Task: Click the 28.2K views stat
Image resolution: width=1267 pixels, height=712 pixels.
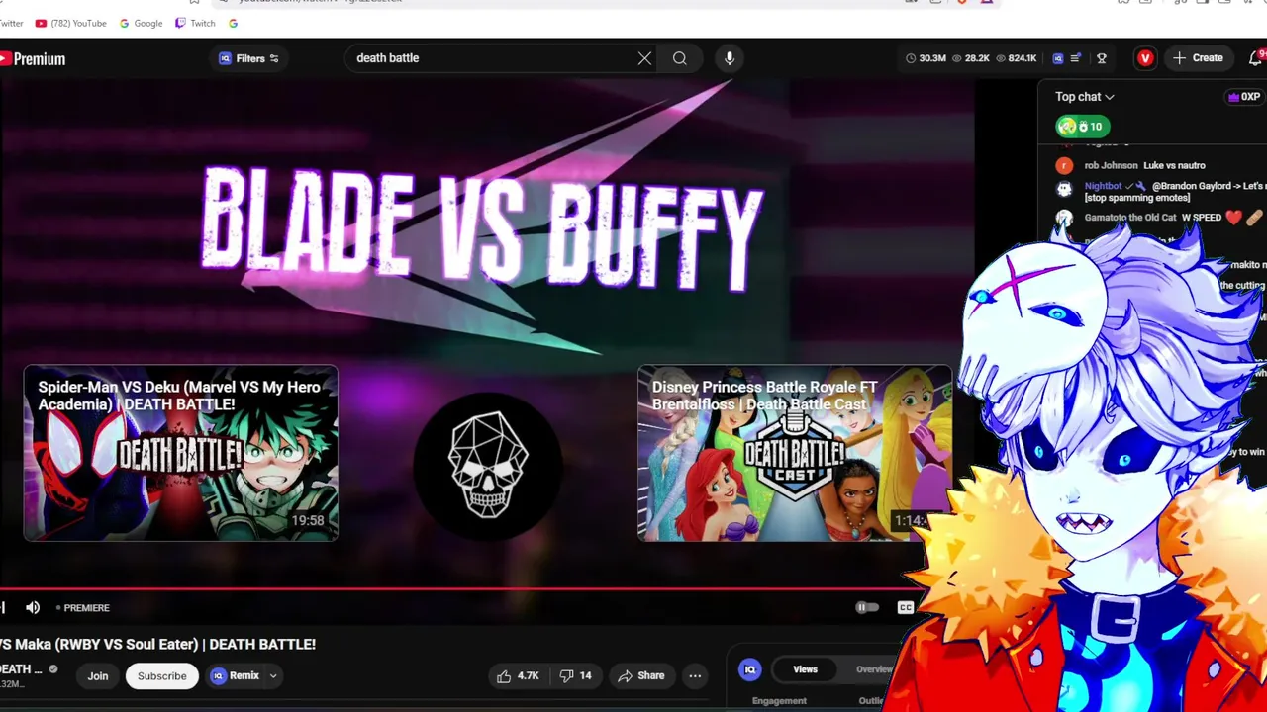Action: coord(970,58)
